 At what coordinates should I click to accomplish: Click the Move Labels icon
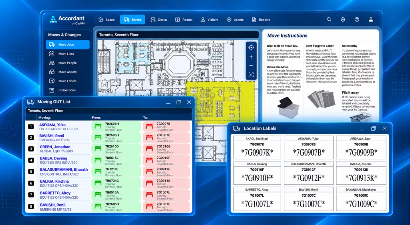(x=52, y=81)
